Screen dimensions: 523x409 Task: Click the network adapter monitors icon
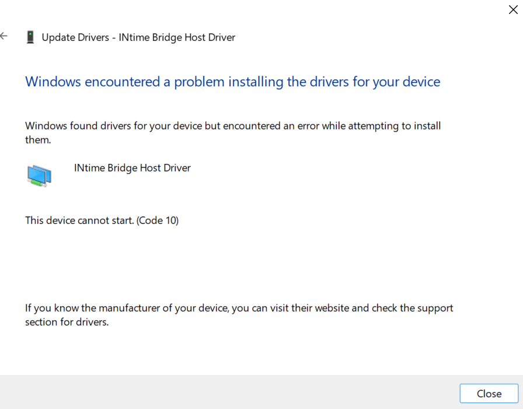coord(39,176)
